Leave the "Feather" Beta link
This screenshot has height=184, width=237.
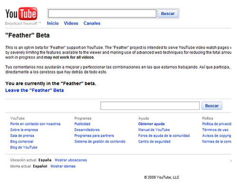coord(35,90)
